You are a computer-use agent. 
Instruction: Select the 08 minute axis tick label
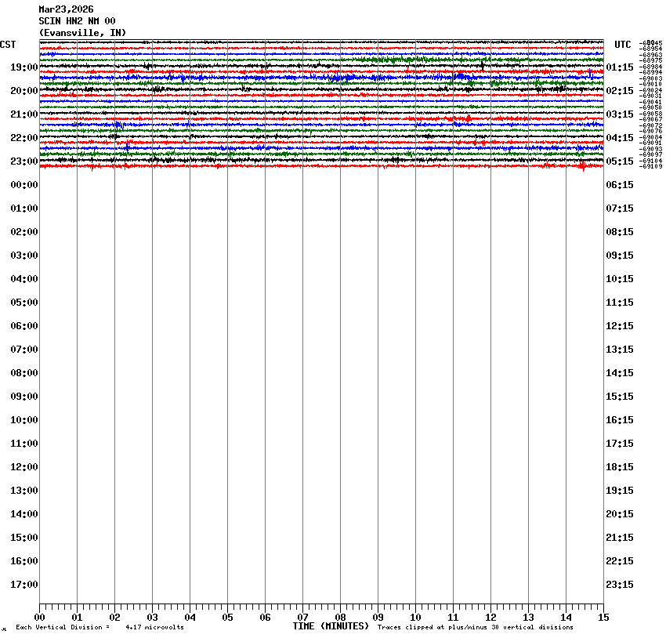340,618
